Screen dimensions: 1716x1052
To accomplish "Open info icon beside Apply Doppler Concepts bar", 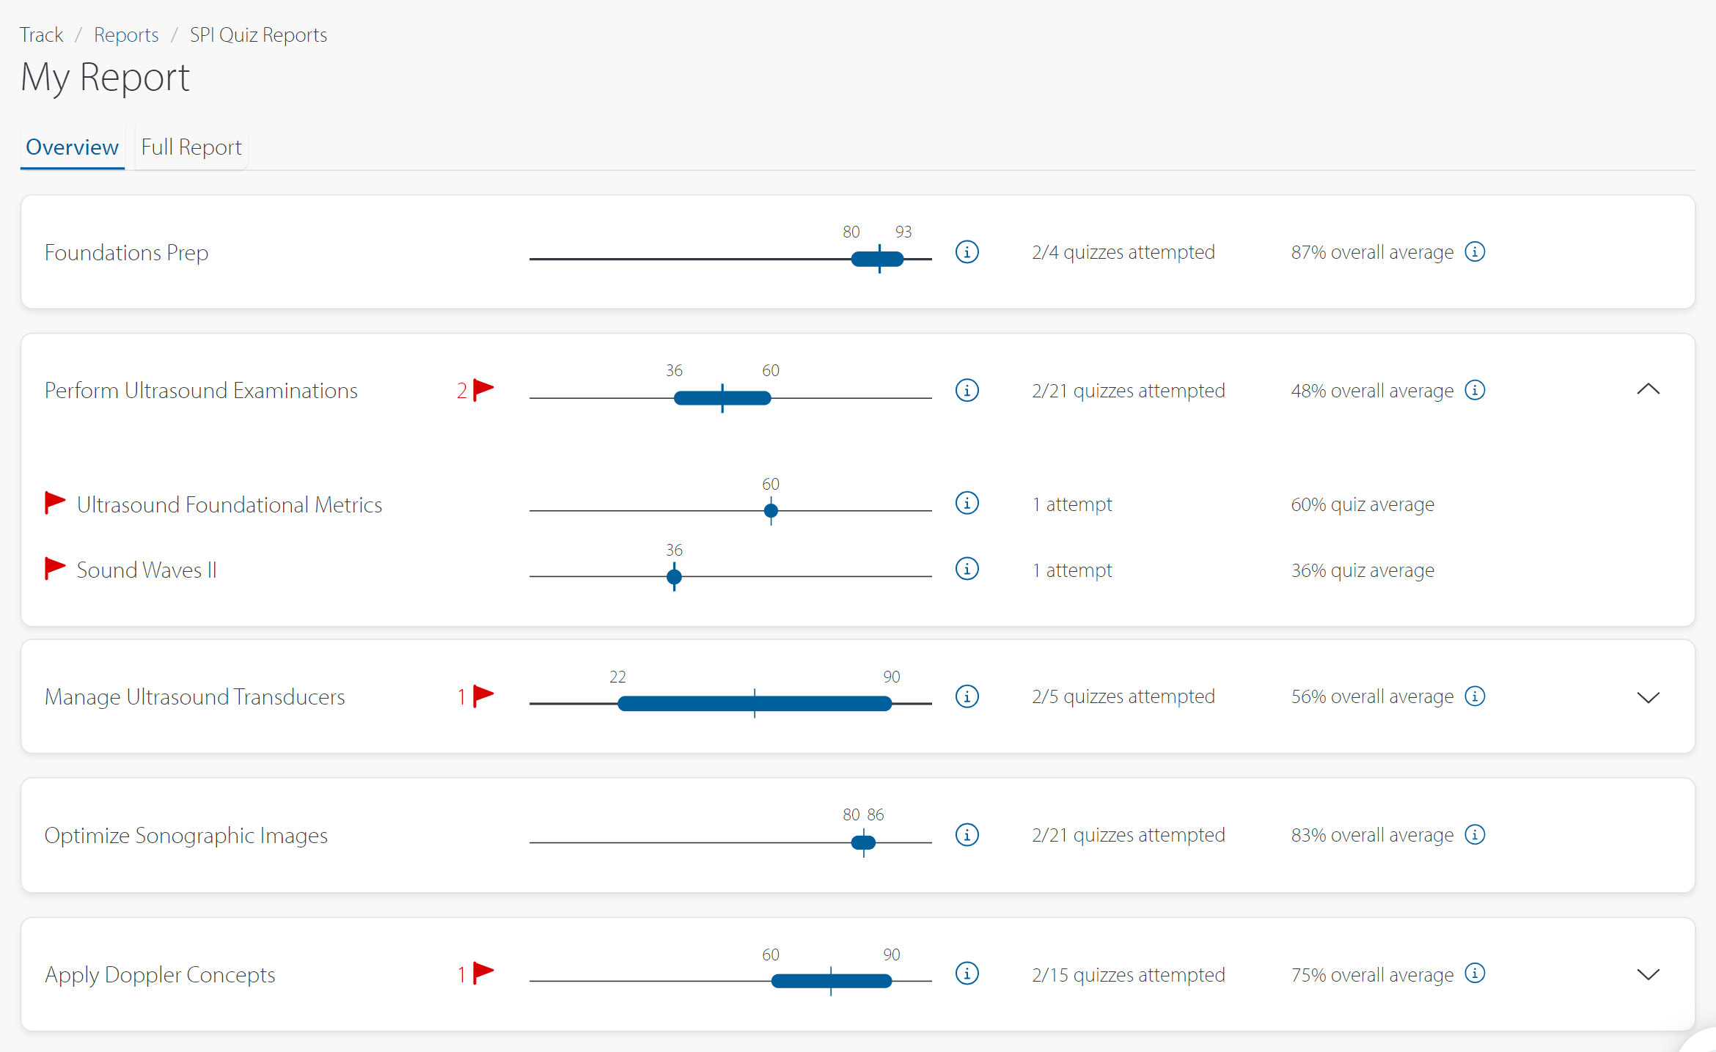I will 967,974.
